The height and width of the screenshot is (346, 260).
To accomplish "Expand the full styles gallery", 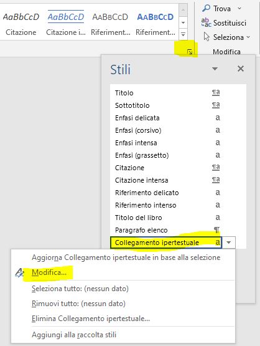I will point(183,34).
